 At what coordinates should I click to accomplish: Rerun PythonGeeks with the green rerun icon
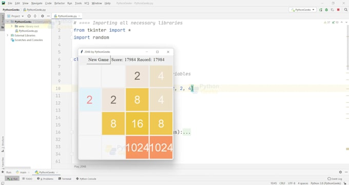[321, 10]
